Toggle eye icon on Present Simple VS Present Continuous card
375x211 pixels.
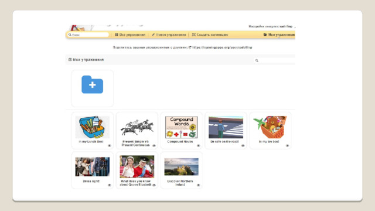154,145
